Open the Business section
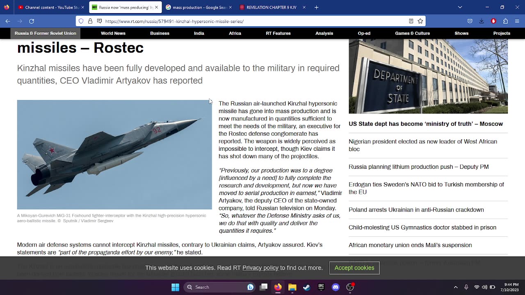 pos(160,33)
